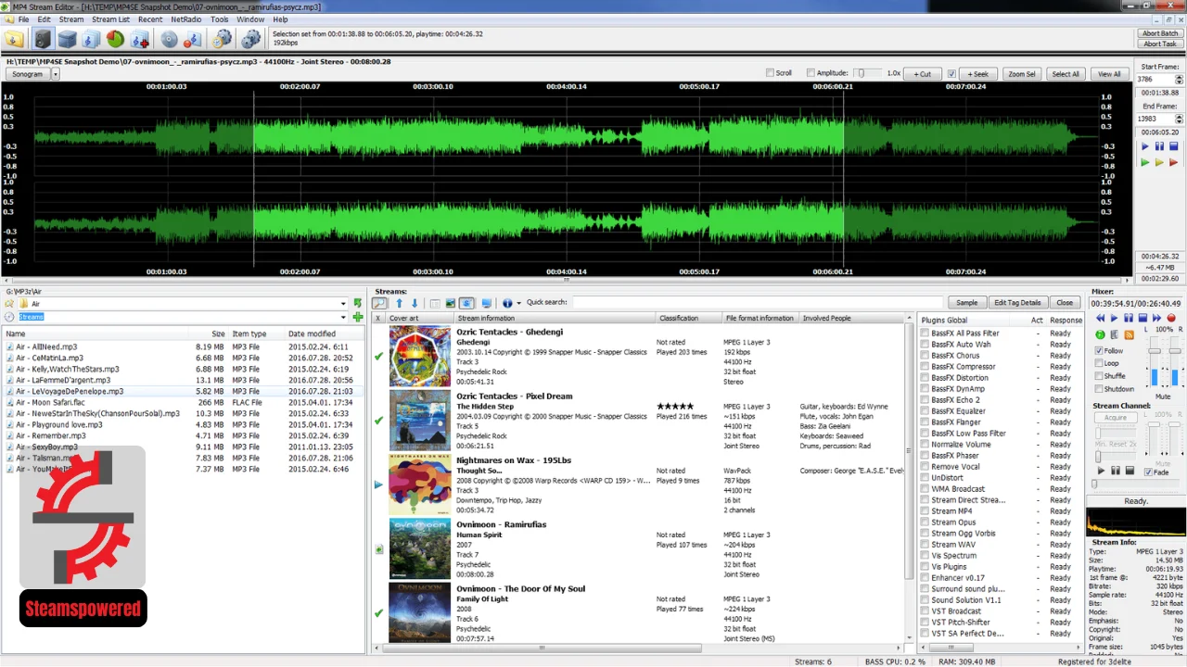Click the blue info icon in Streams toolbar
1187x667 pixels.
point(507,303)
